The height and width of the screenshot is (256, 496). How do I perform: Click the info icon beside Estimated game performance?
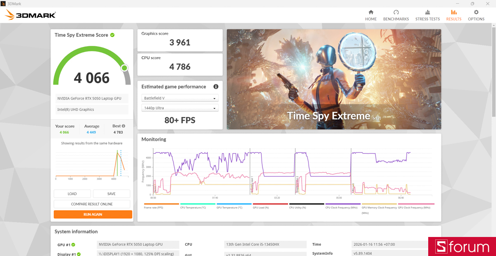click(215, 87)
